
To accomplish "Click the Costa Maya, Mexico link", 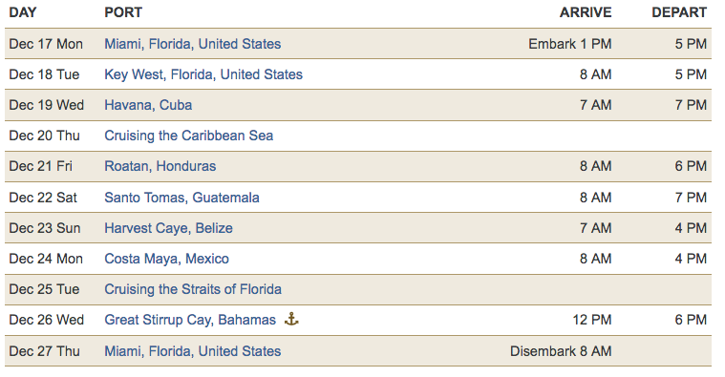I will 166,259.
